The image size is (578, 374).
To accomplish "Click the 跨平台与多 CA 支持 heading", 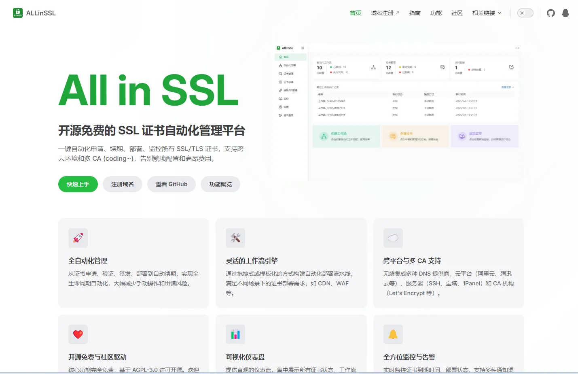I will tap(412, 261).
